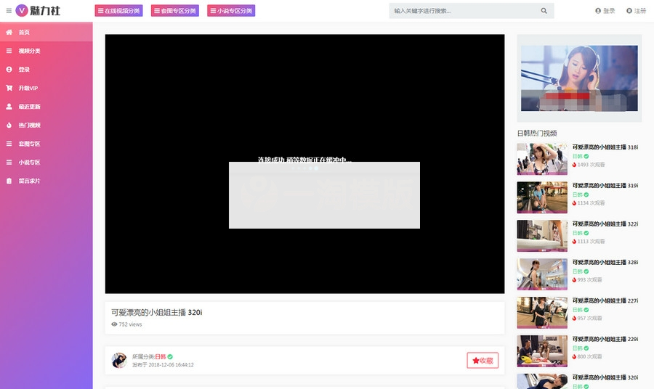Click the 登录 user icon in sidebar
654x389 pixels.
9,70
